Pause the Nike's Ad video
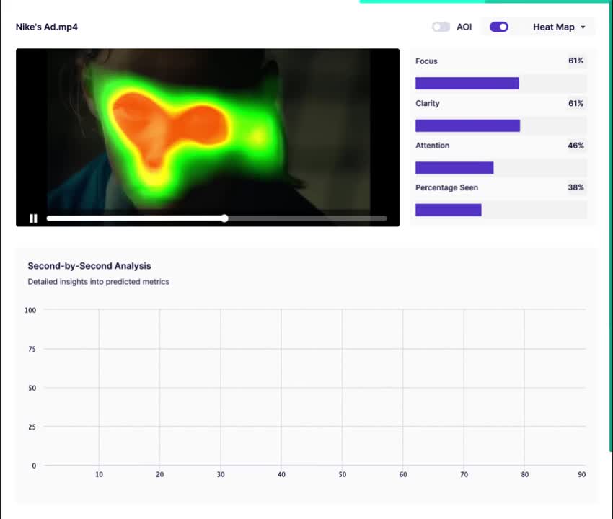Image resolution: width=613 pixels, height=519 pixels. coord(34,218)
